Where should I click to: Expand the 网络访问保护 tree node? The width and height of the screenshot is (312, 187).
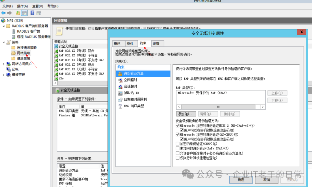[3, 64]
